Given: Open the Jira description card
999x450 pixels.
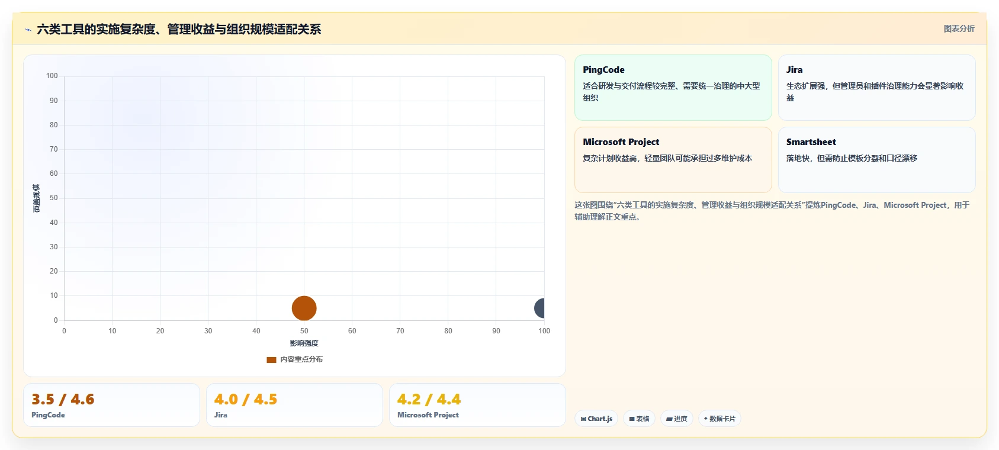Looking at the screenshot, I should coord(876,88).
